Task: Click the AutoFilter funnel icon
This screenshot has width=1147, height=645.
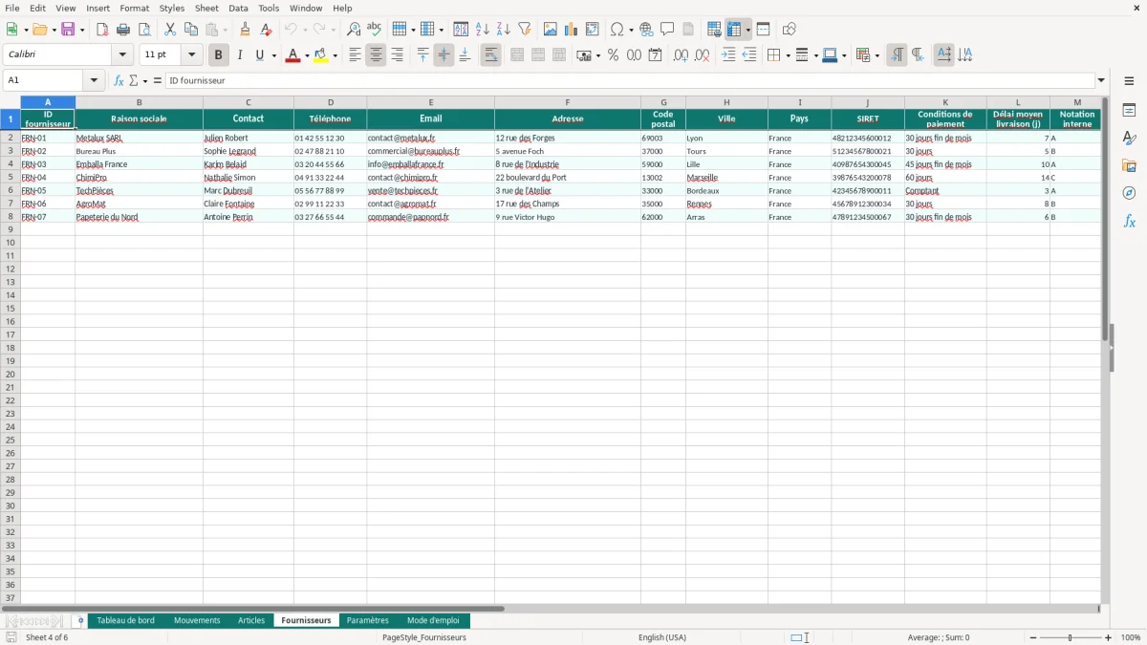Action: coord(525,30)
